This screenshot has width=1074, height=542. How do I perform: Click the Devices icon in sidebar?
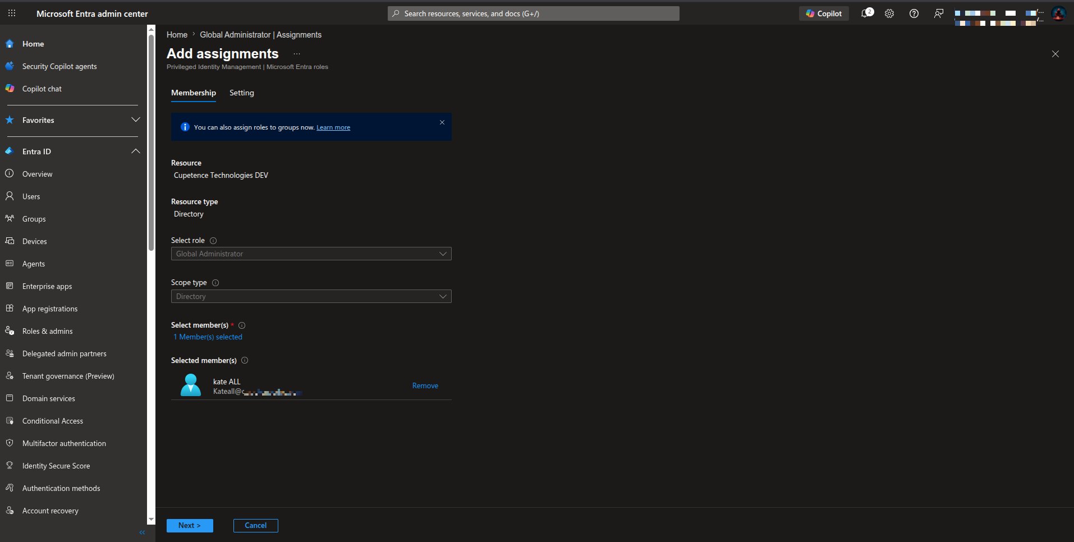10,241
